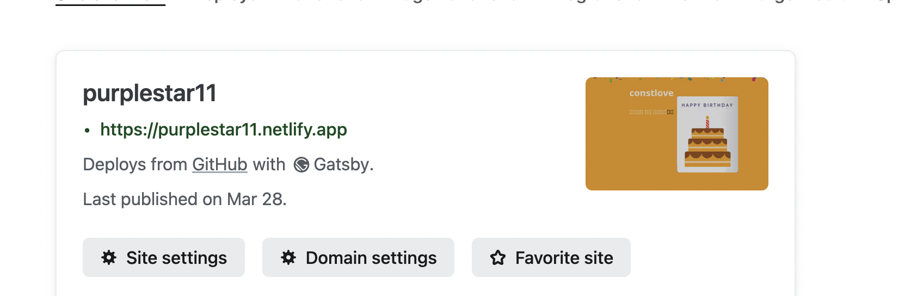Follow the GitHub link
Image resolution: width=911 pixels, height=296 pixels.
pyautogui.click(x=219, y=164)
